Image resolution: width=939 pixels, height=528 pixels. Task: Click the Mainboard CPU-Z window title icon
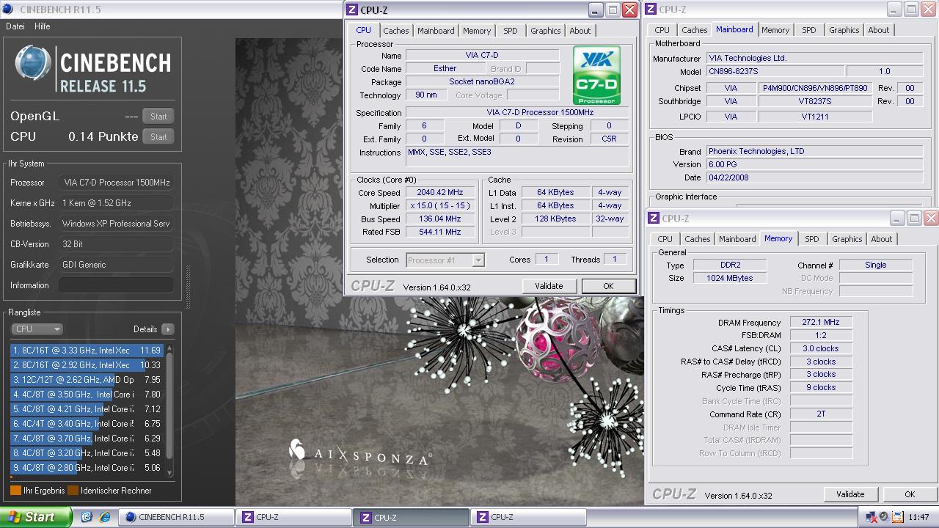(651, 10)
